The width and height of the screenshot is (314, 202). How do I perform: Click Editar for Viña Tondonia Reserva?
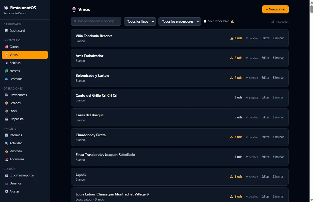point(265,38)
